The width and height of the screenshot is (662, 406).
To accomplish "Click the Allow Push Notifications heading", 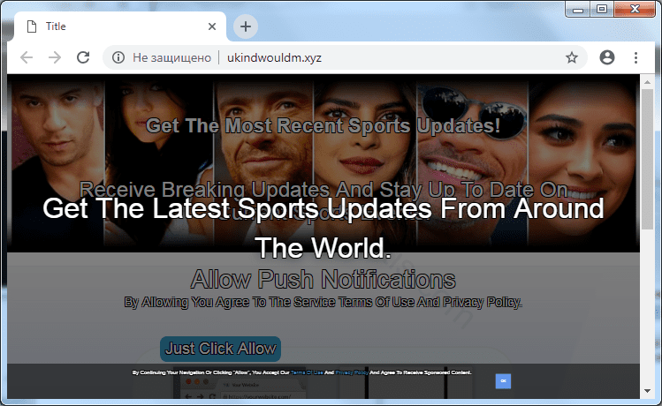I will tap(323, 281).
